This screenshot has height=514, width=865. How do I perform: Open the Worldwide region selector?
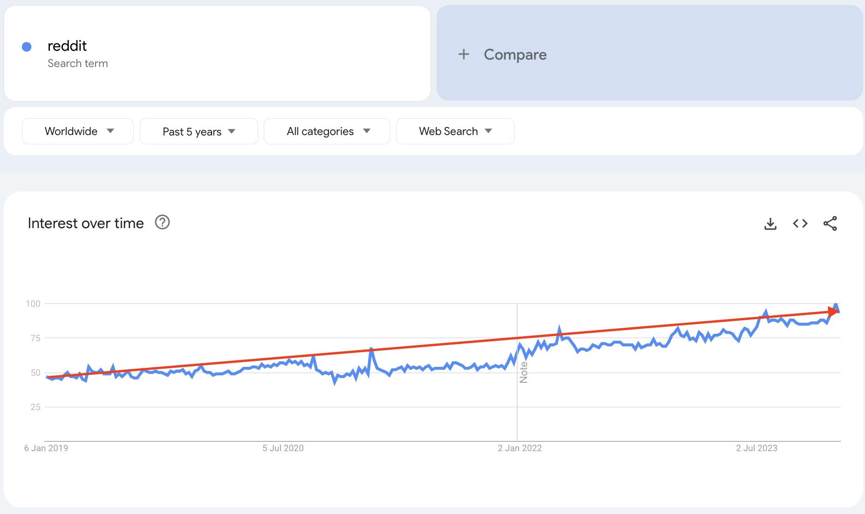[x=77, y=131]
